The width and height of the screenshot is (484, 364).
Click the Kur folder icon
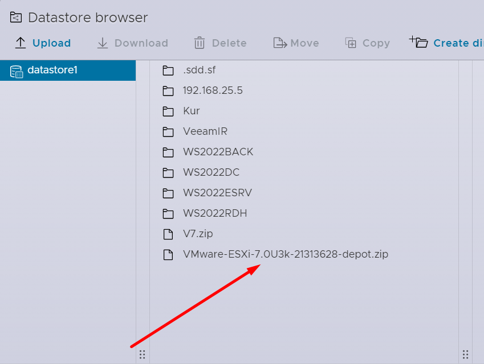[168, 111]
